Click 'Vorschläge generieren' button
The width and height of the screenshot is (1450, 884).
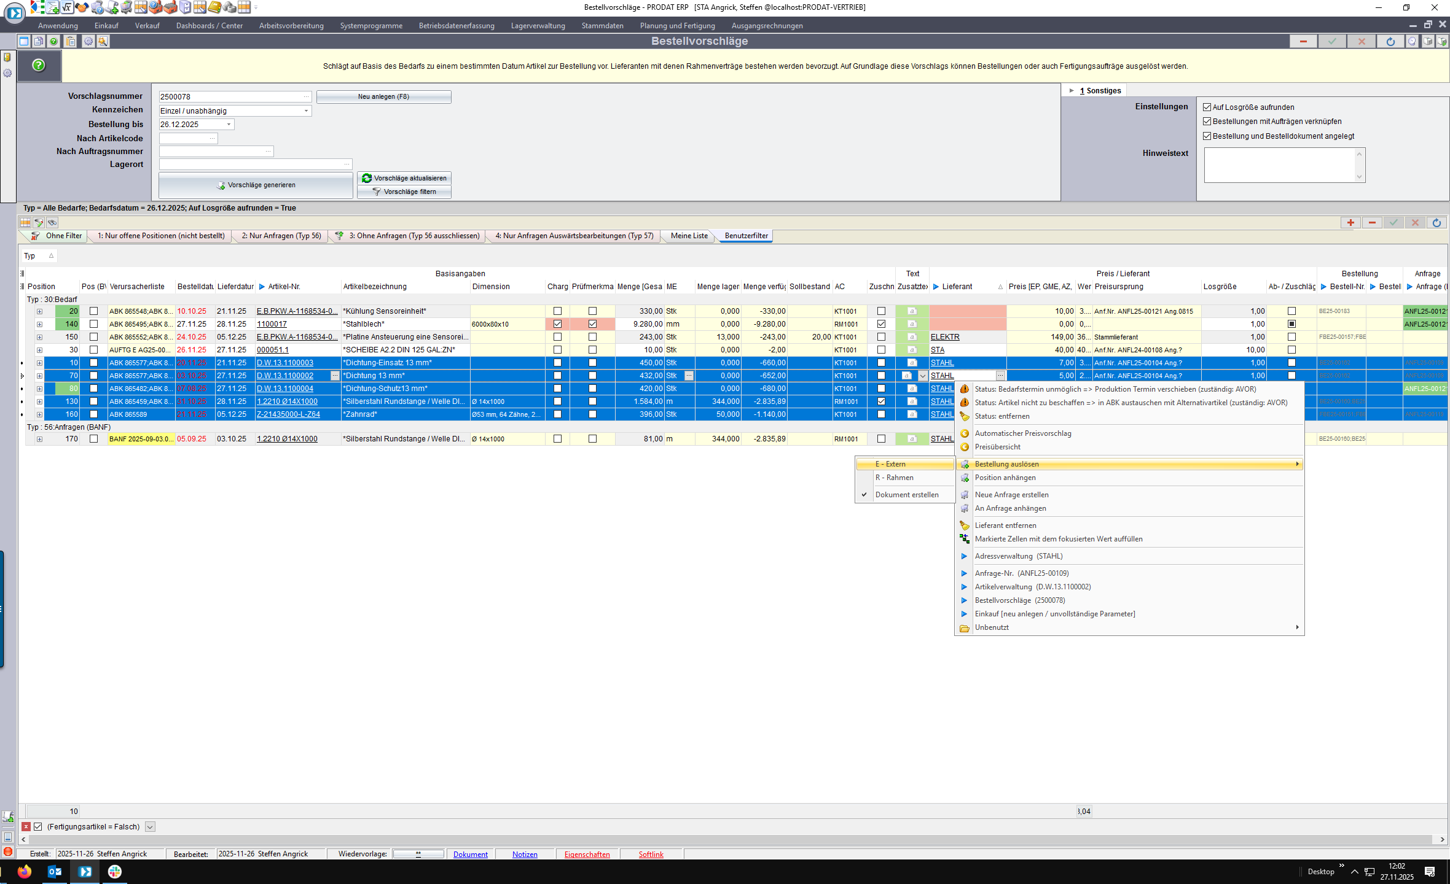coord(256,185)
